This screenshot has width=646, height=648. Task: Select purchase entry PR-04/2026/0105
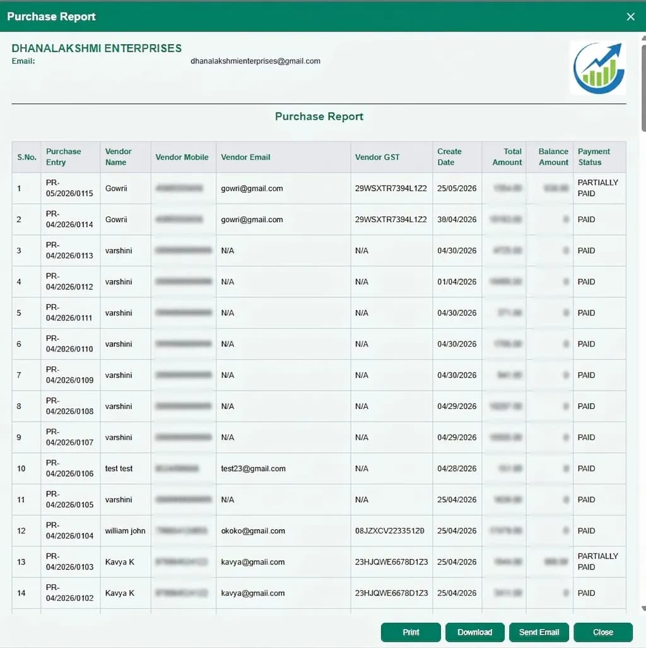point(69,499)
